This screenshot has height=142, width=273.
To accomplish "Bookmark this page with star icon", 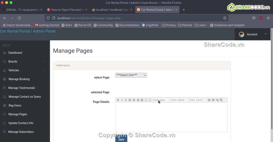I will tap(225, 18).
